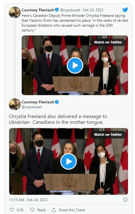Click the Reply text label
The width and height of the screenshot is (135, 214).
[x=42, y=210]
